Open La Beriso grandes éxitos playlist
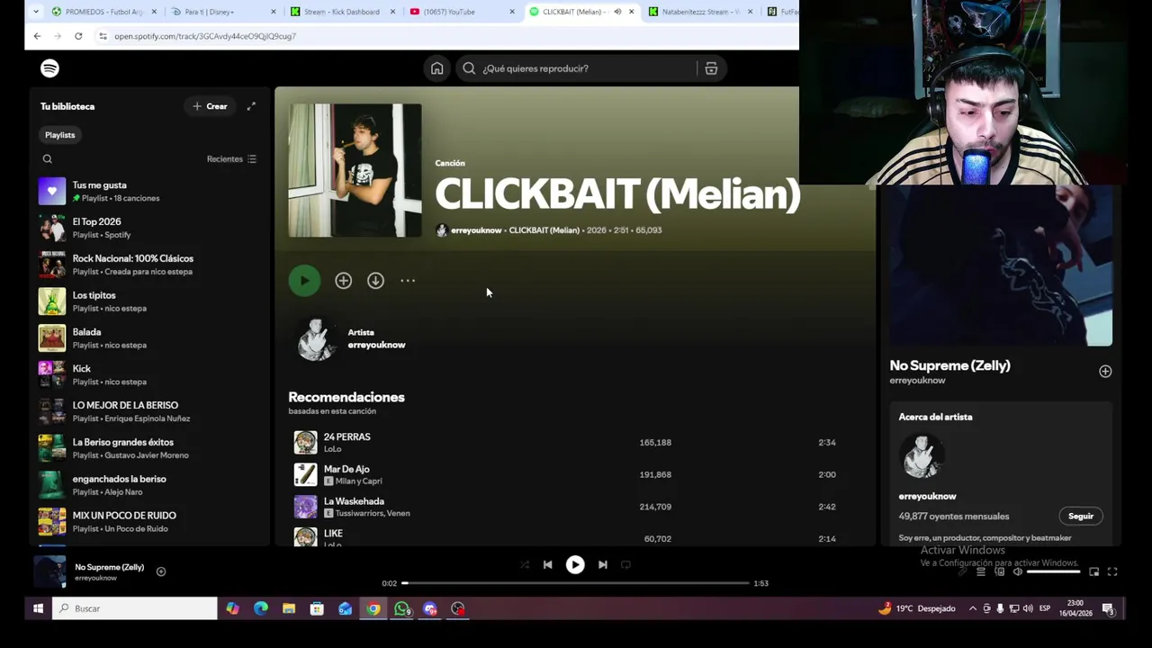This screenshot has width=1152, height=648. click(148, 448)
